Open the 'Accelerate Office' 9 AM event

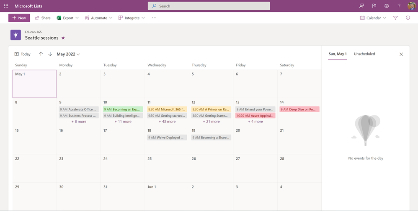[79, 109]
